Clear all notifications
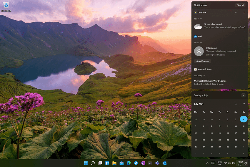 (240, 5)
